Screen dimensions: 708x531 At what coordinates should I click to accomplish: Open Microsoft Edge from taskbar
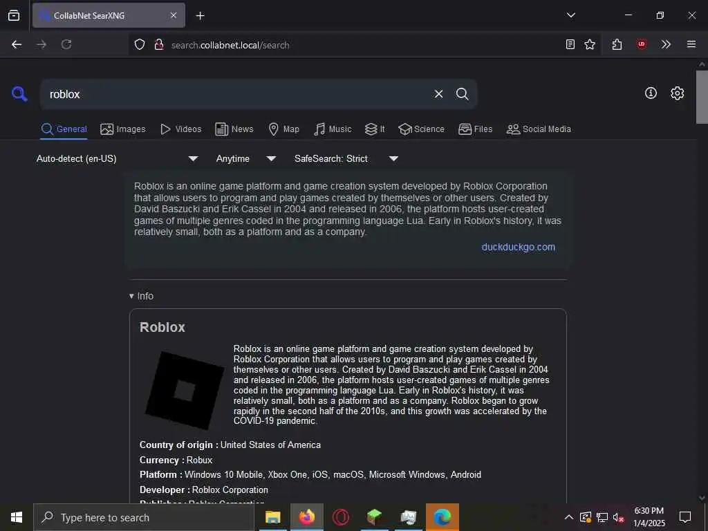(442, 517)
